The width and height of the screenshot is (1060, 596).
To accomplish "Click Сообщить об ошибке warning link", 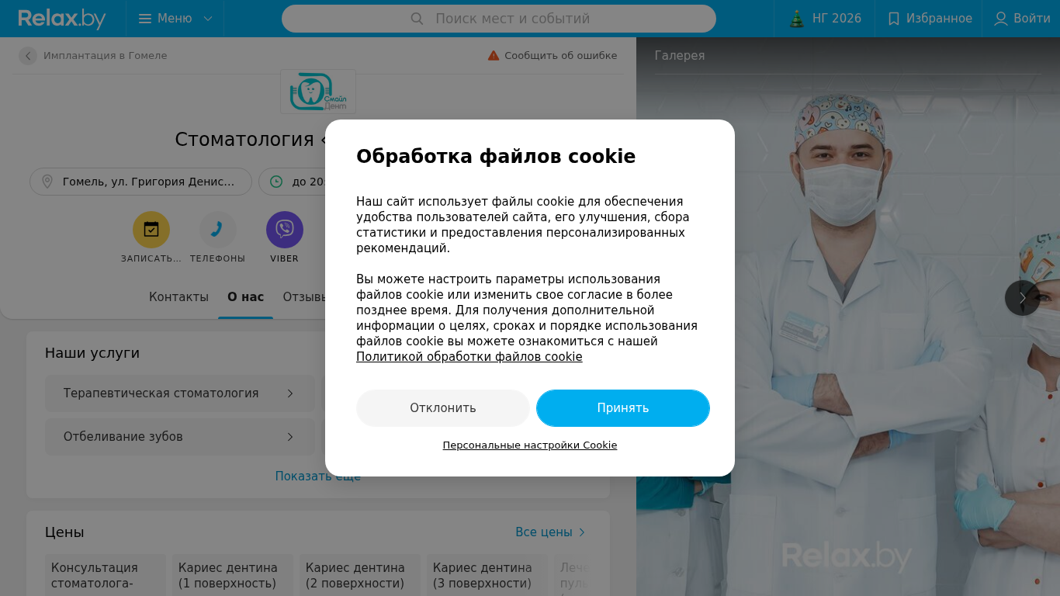I will point(553,56).
